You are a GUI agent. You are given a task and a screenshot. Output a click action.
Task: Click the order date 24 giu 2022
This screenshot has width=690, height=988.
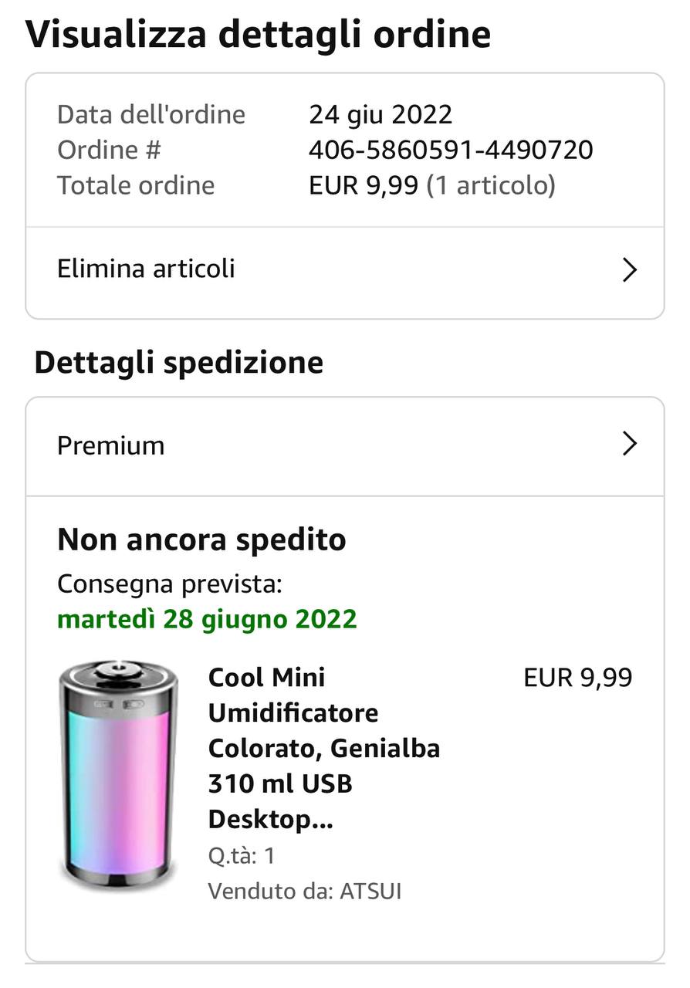(381, 114)
